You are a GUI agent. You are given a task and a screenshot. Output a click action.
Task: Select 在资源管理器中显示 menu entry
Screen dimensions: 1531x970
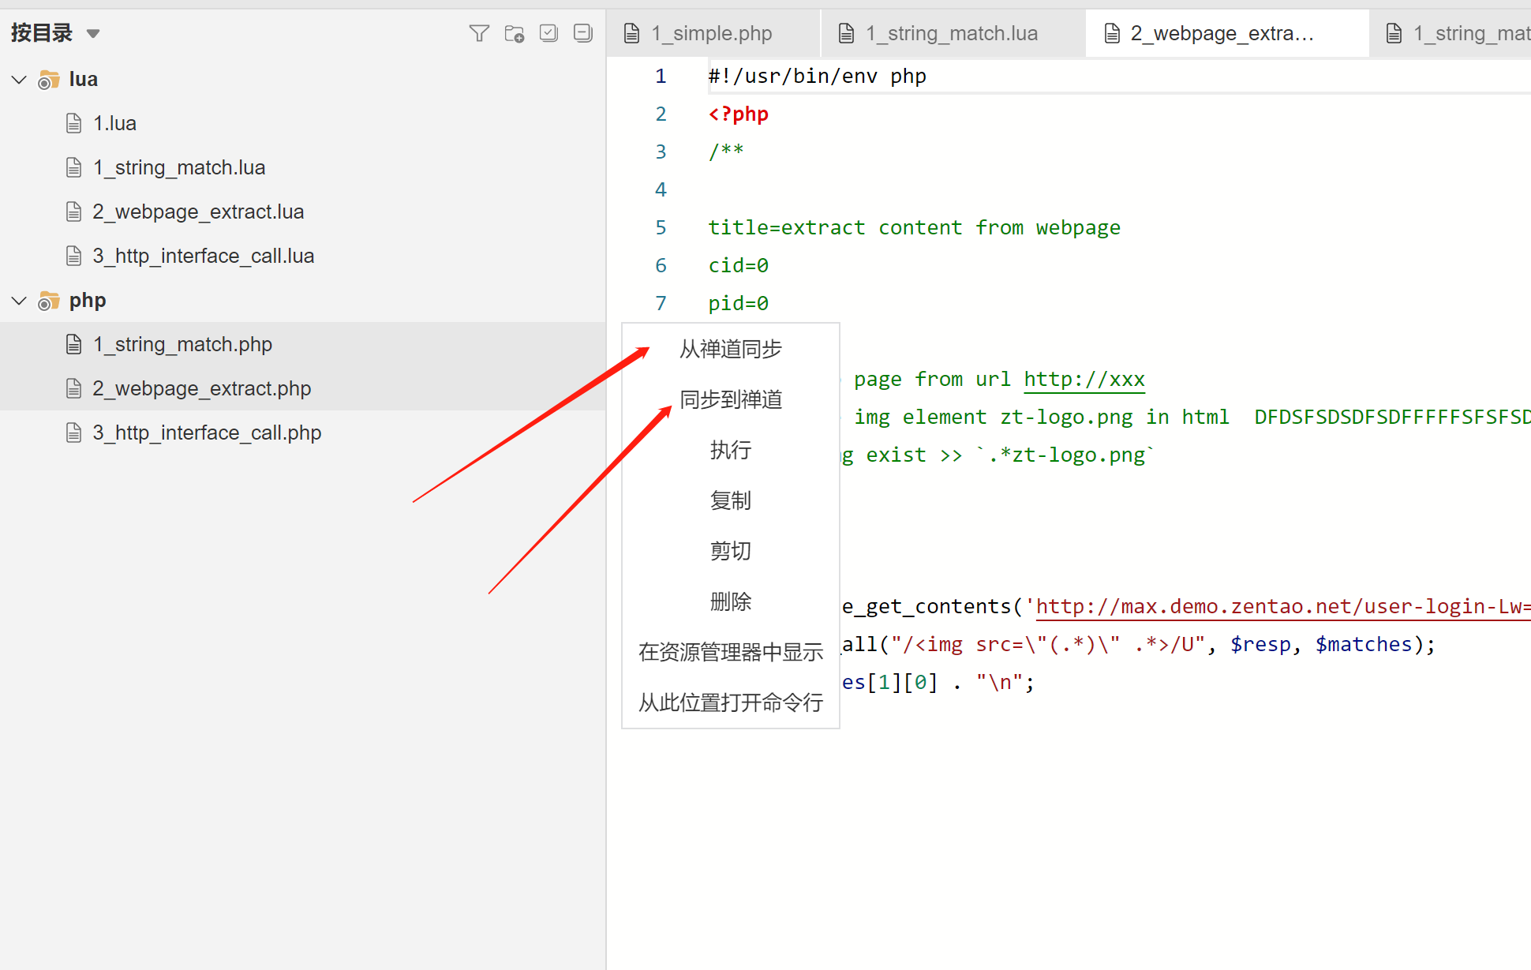(x=730, y=652)
